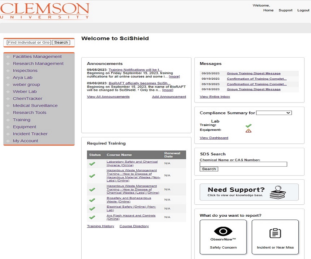This screenshot has height=259, width=311.
Task: Expand the lowercase weber group plus icon
Action: (8, 85)
